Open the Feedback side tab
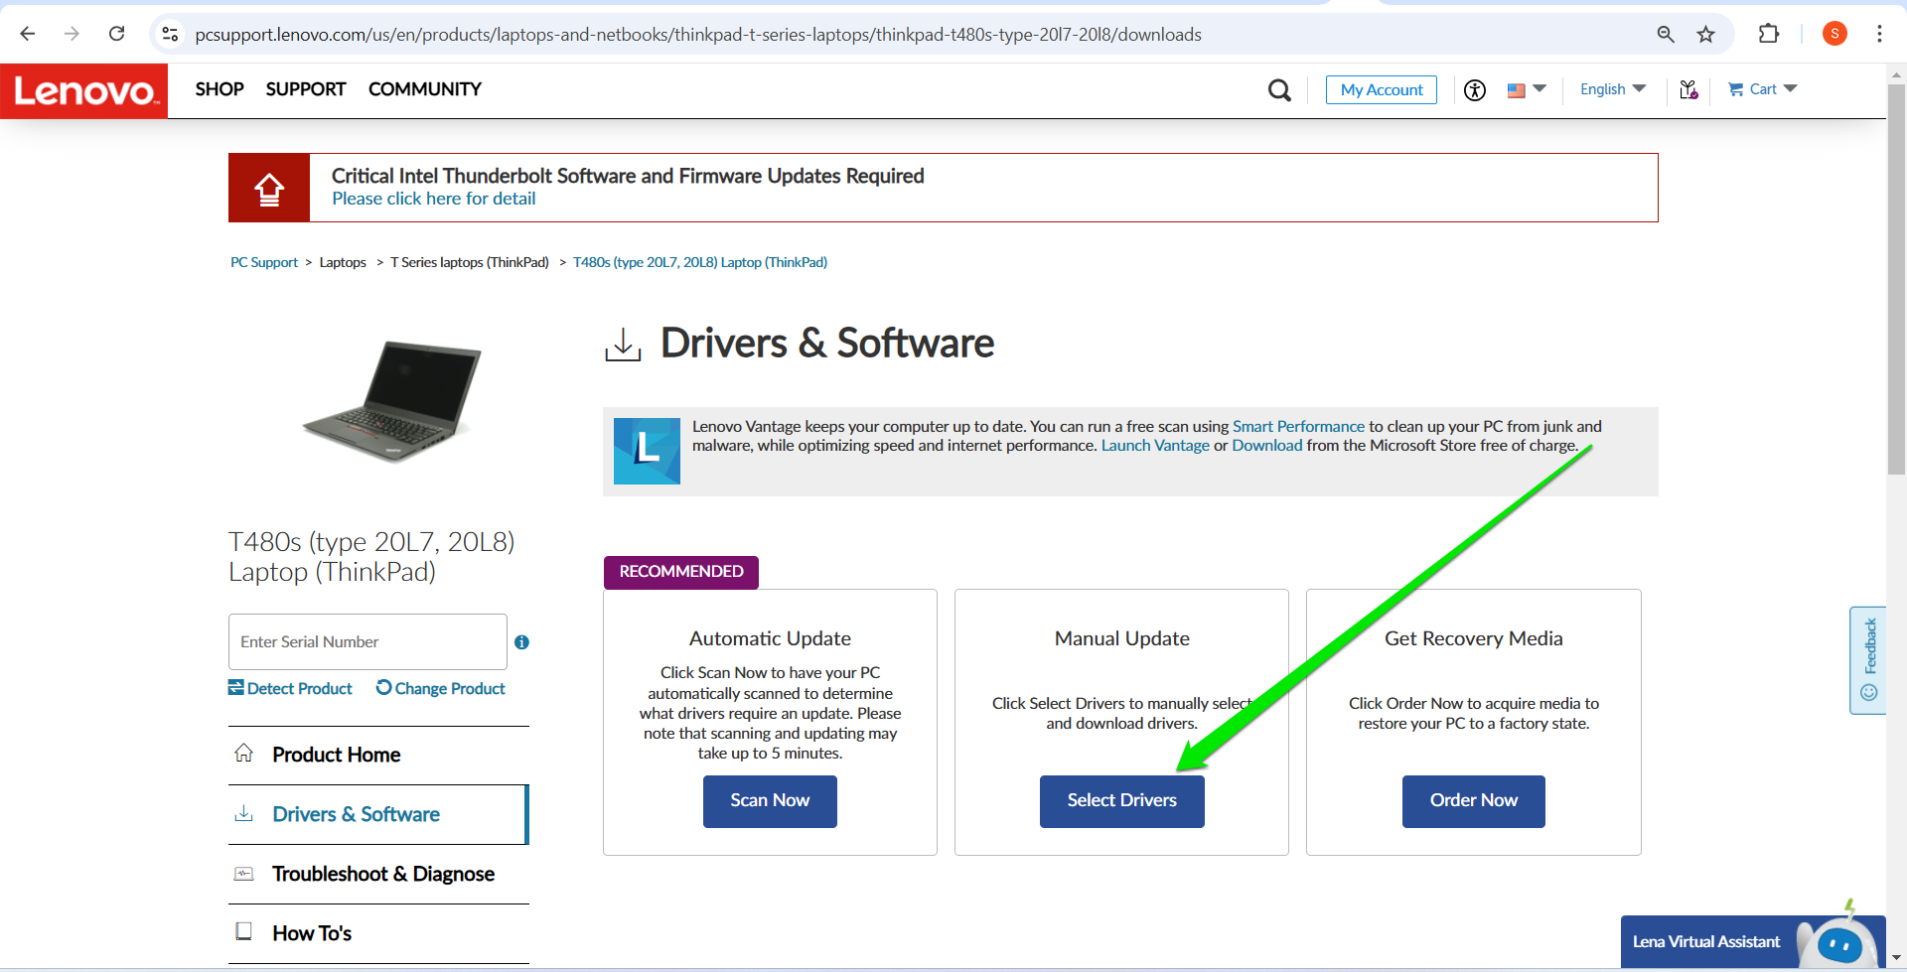1907x972 pixels. 1868,660
